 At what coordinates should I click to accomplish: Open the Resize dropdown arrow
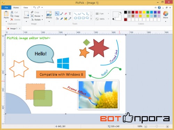(42, 16)
